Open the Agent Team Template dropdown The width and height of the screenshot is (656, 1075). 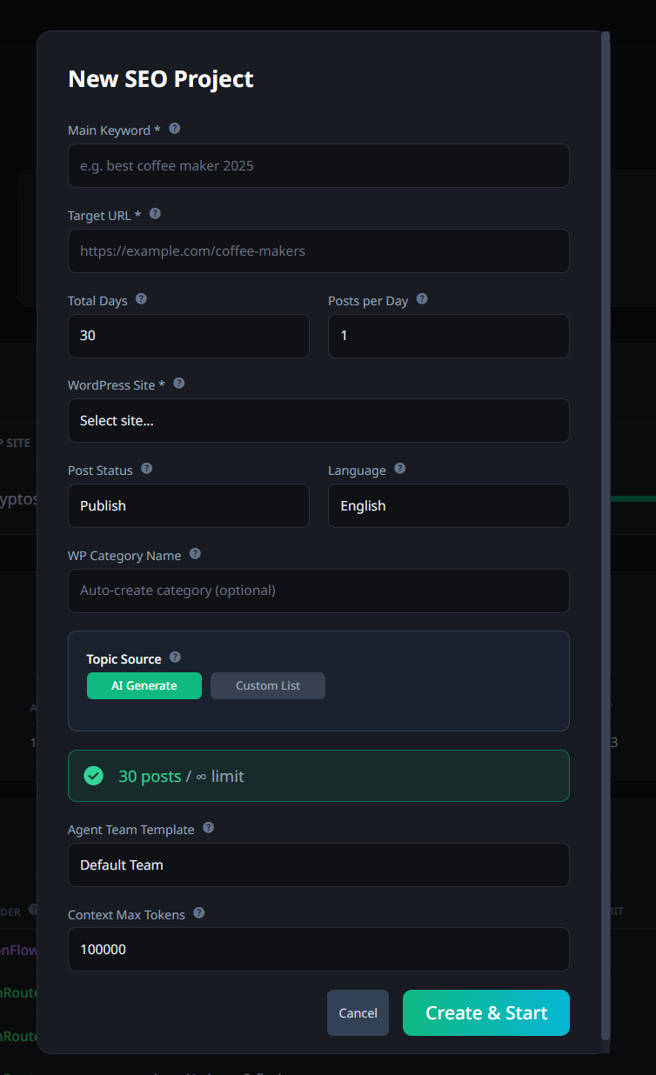(318, 865)
